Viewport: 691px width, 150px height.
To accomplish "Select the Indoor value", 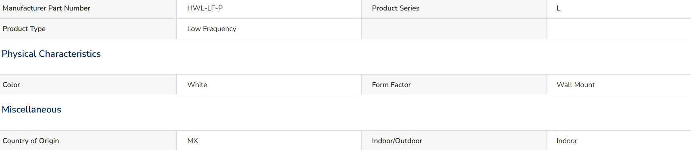I will tap(567, 141).
